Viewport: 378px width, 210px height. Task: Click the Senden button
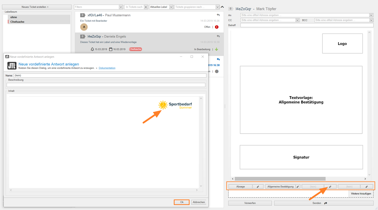coord(319,203)
